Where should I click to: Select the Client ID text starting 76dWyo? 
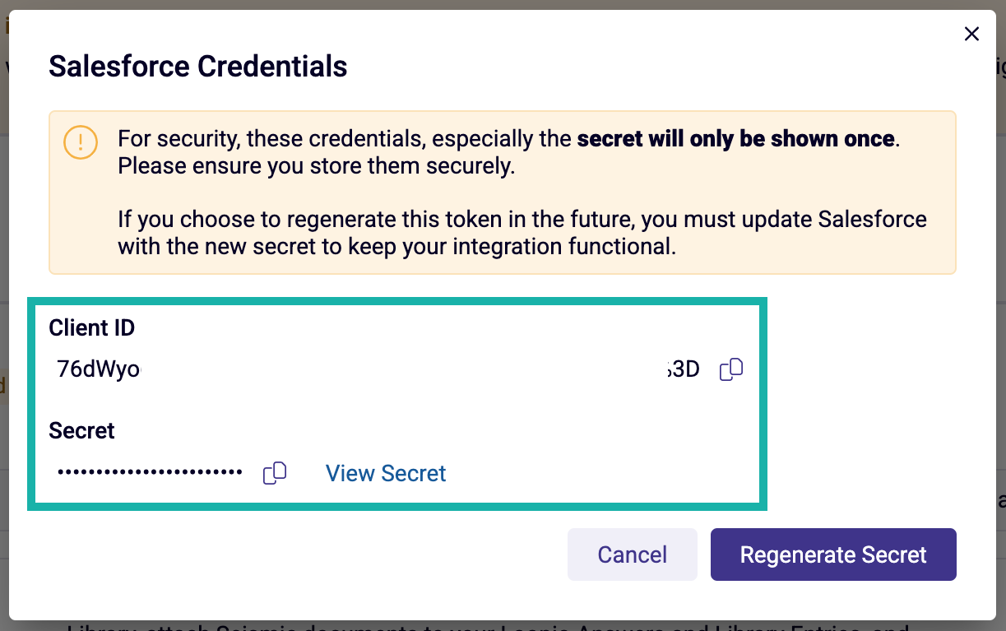[x=99, y=369]
